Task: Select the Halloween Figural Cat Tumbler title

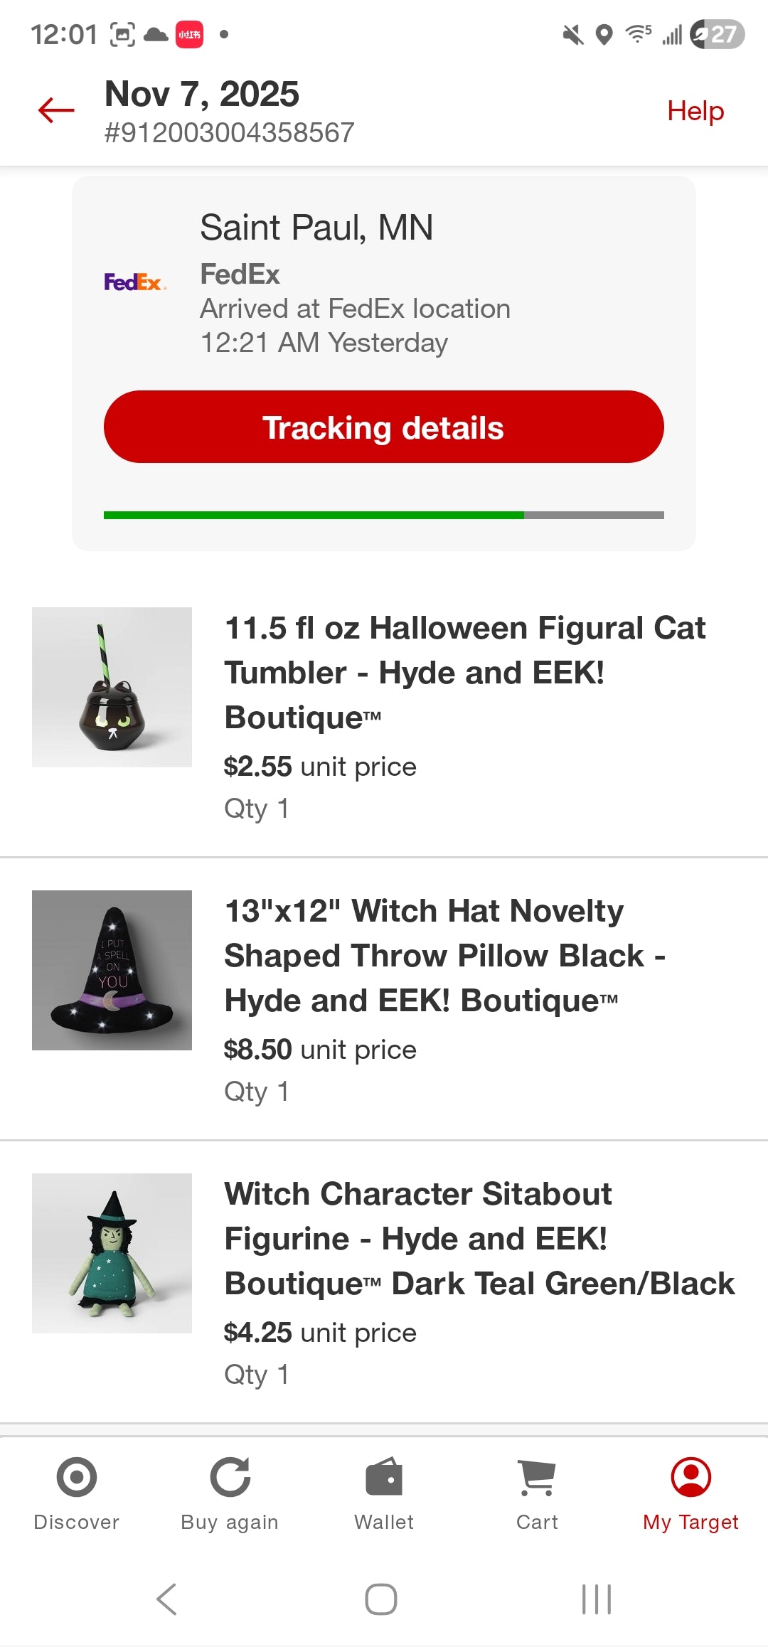Action: tap(464, 672)
